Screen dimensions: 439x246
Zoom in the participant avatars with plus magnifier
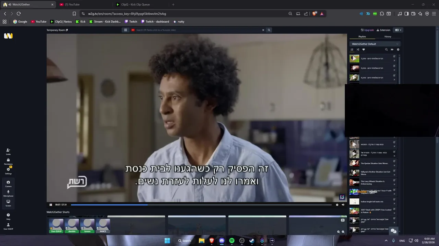[339, 232]
